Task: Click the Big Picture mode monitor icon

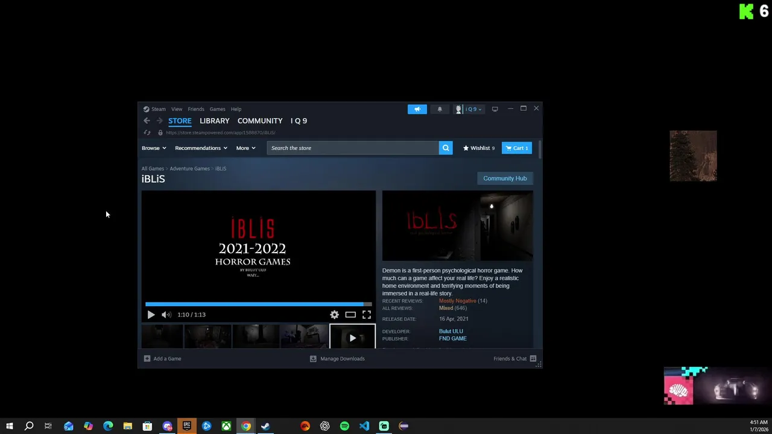Action: pos(495,109)
